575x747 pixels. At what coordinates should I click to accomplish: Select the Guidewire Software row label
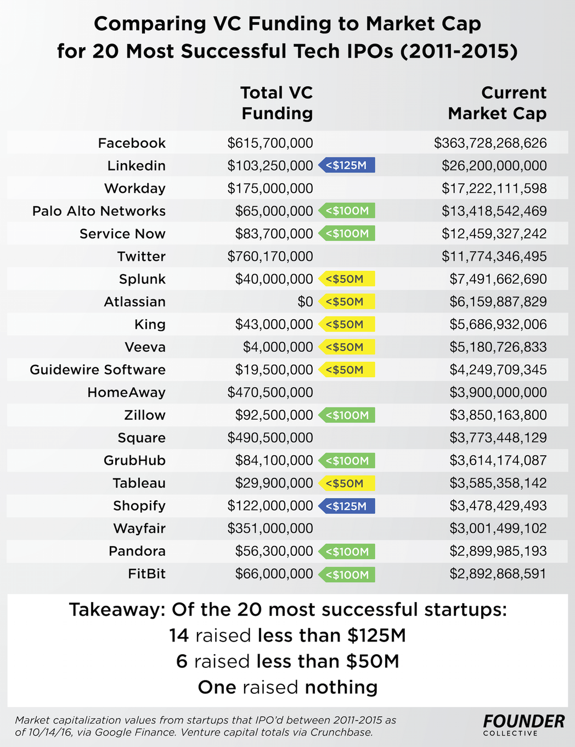click(98, 370)
